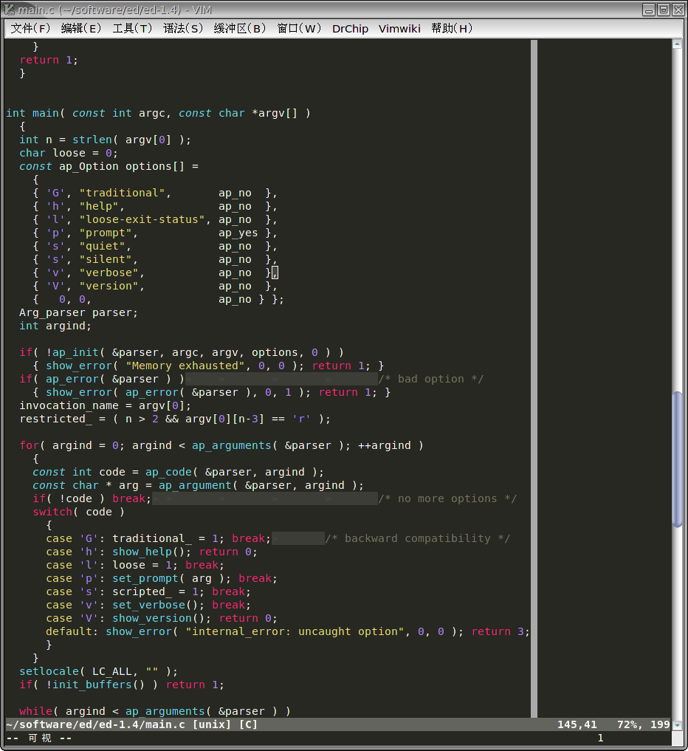The width and height of the screenshot is (688, 751).
Task: Click the vertical scrollbar thumb
Action: tap(677, 459)
